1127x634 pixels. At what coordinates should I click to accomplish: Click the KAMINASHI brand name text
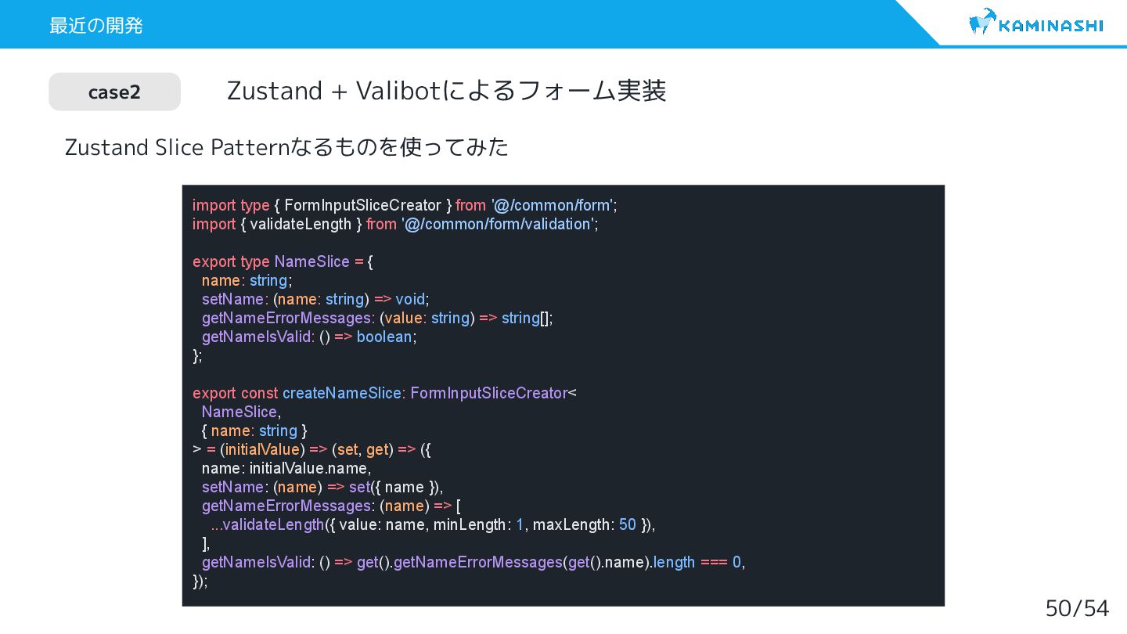click(1051, 26)
